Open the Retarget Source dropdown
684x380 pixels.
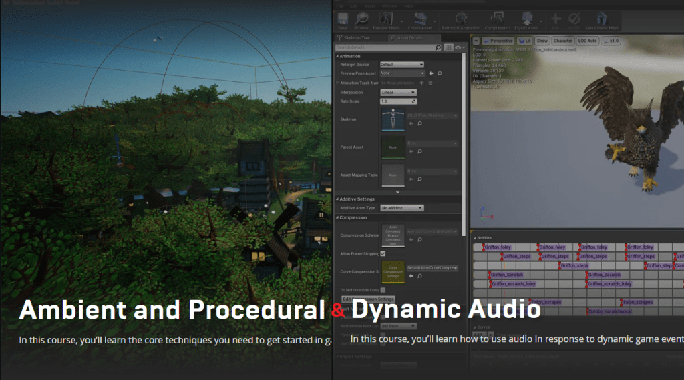tap(401, 65)
